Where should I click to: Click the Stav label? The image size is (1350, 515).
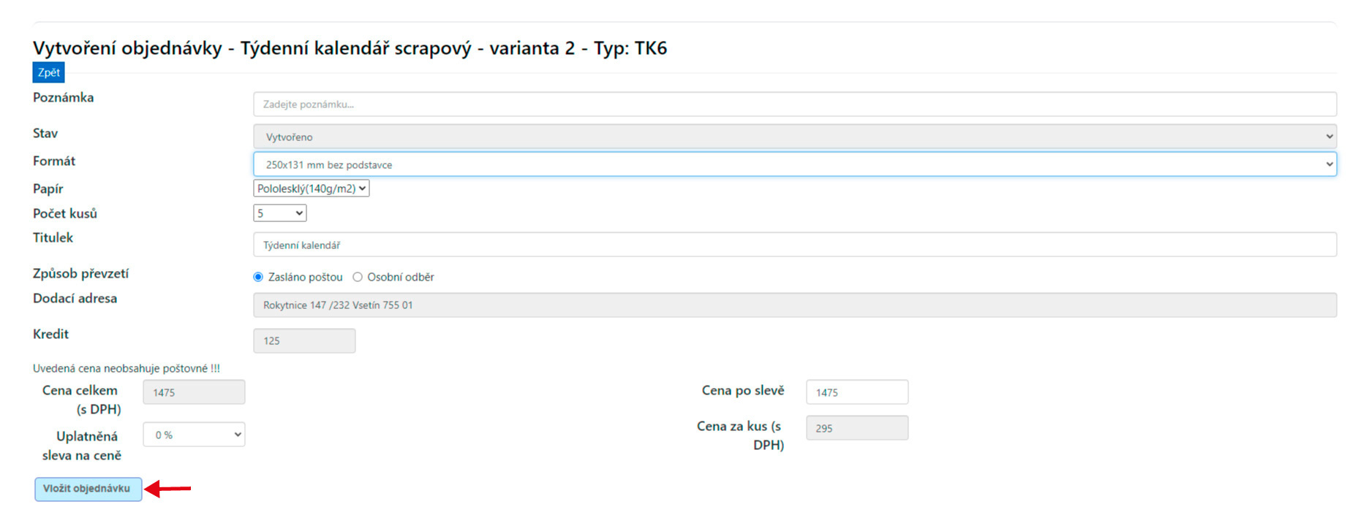click(x=45, y=133)
